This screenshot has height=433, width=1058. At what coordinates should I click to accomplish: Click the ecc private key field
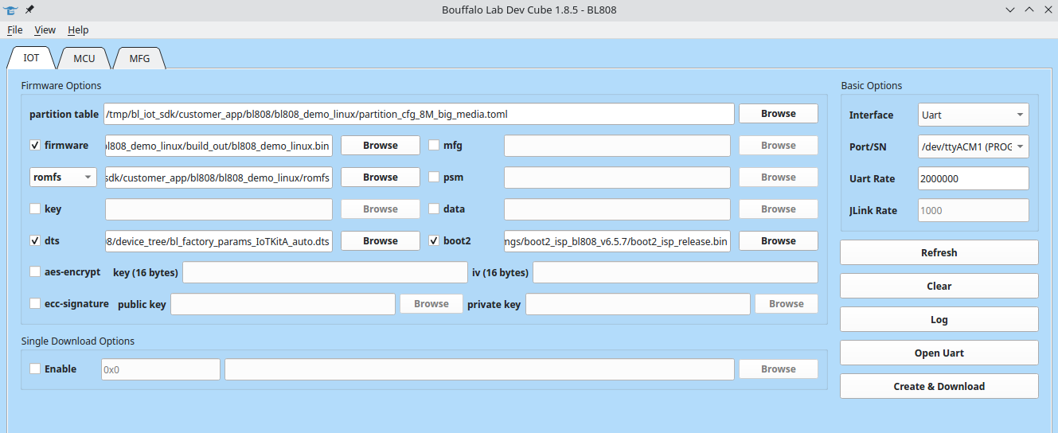pyautogui.click(x=638, y=304)
